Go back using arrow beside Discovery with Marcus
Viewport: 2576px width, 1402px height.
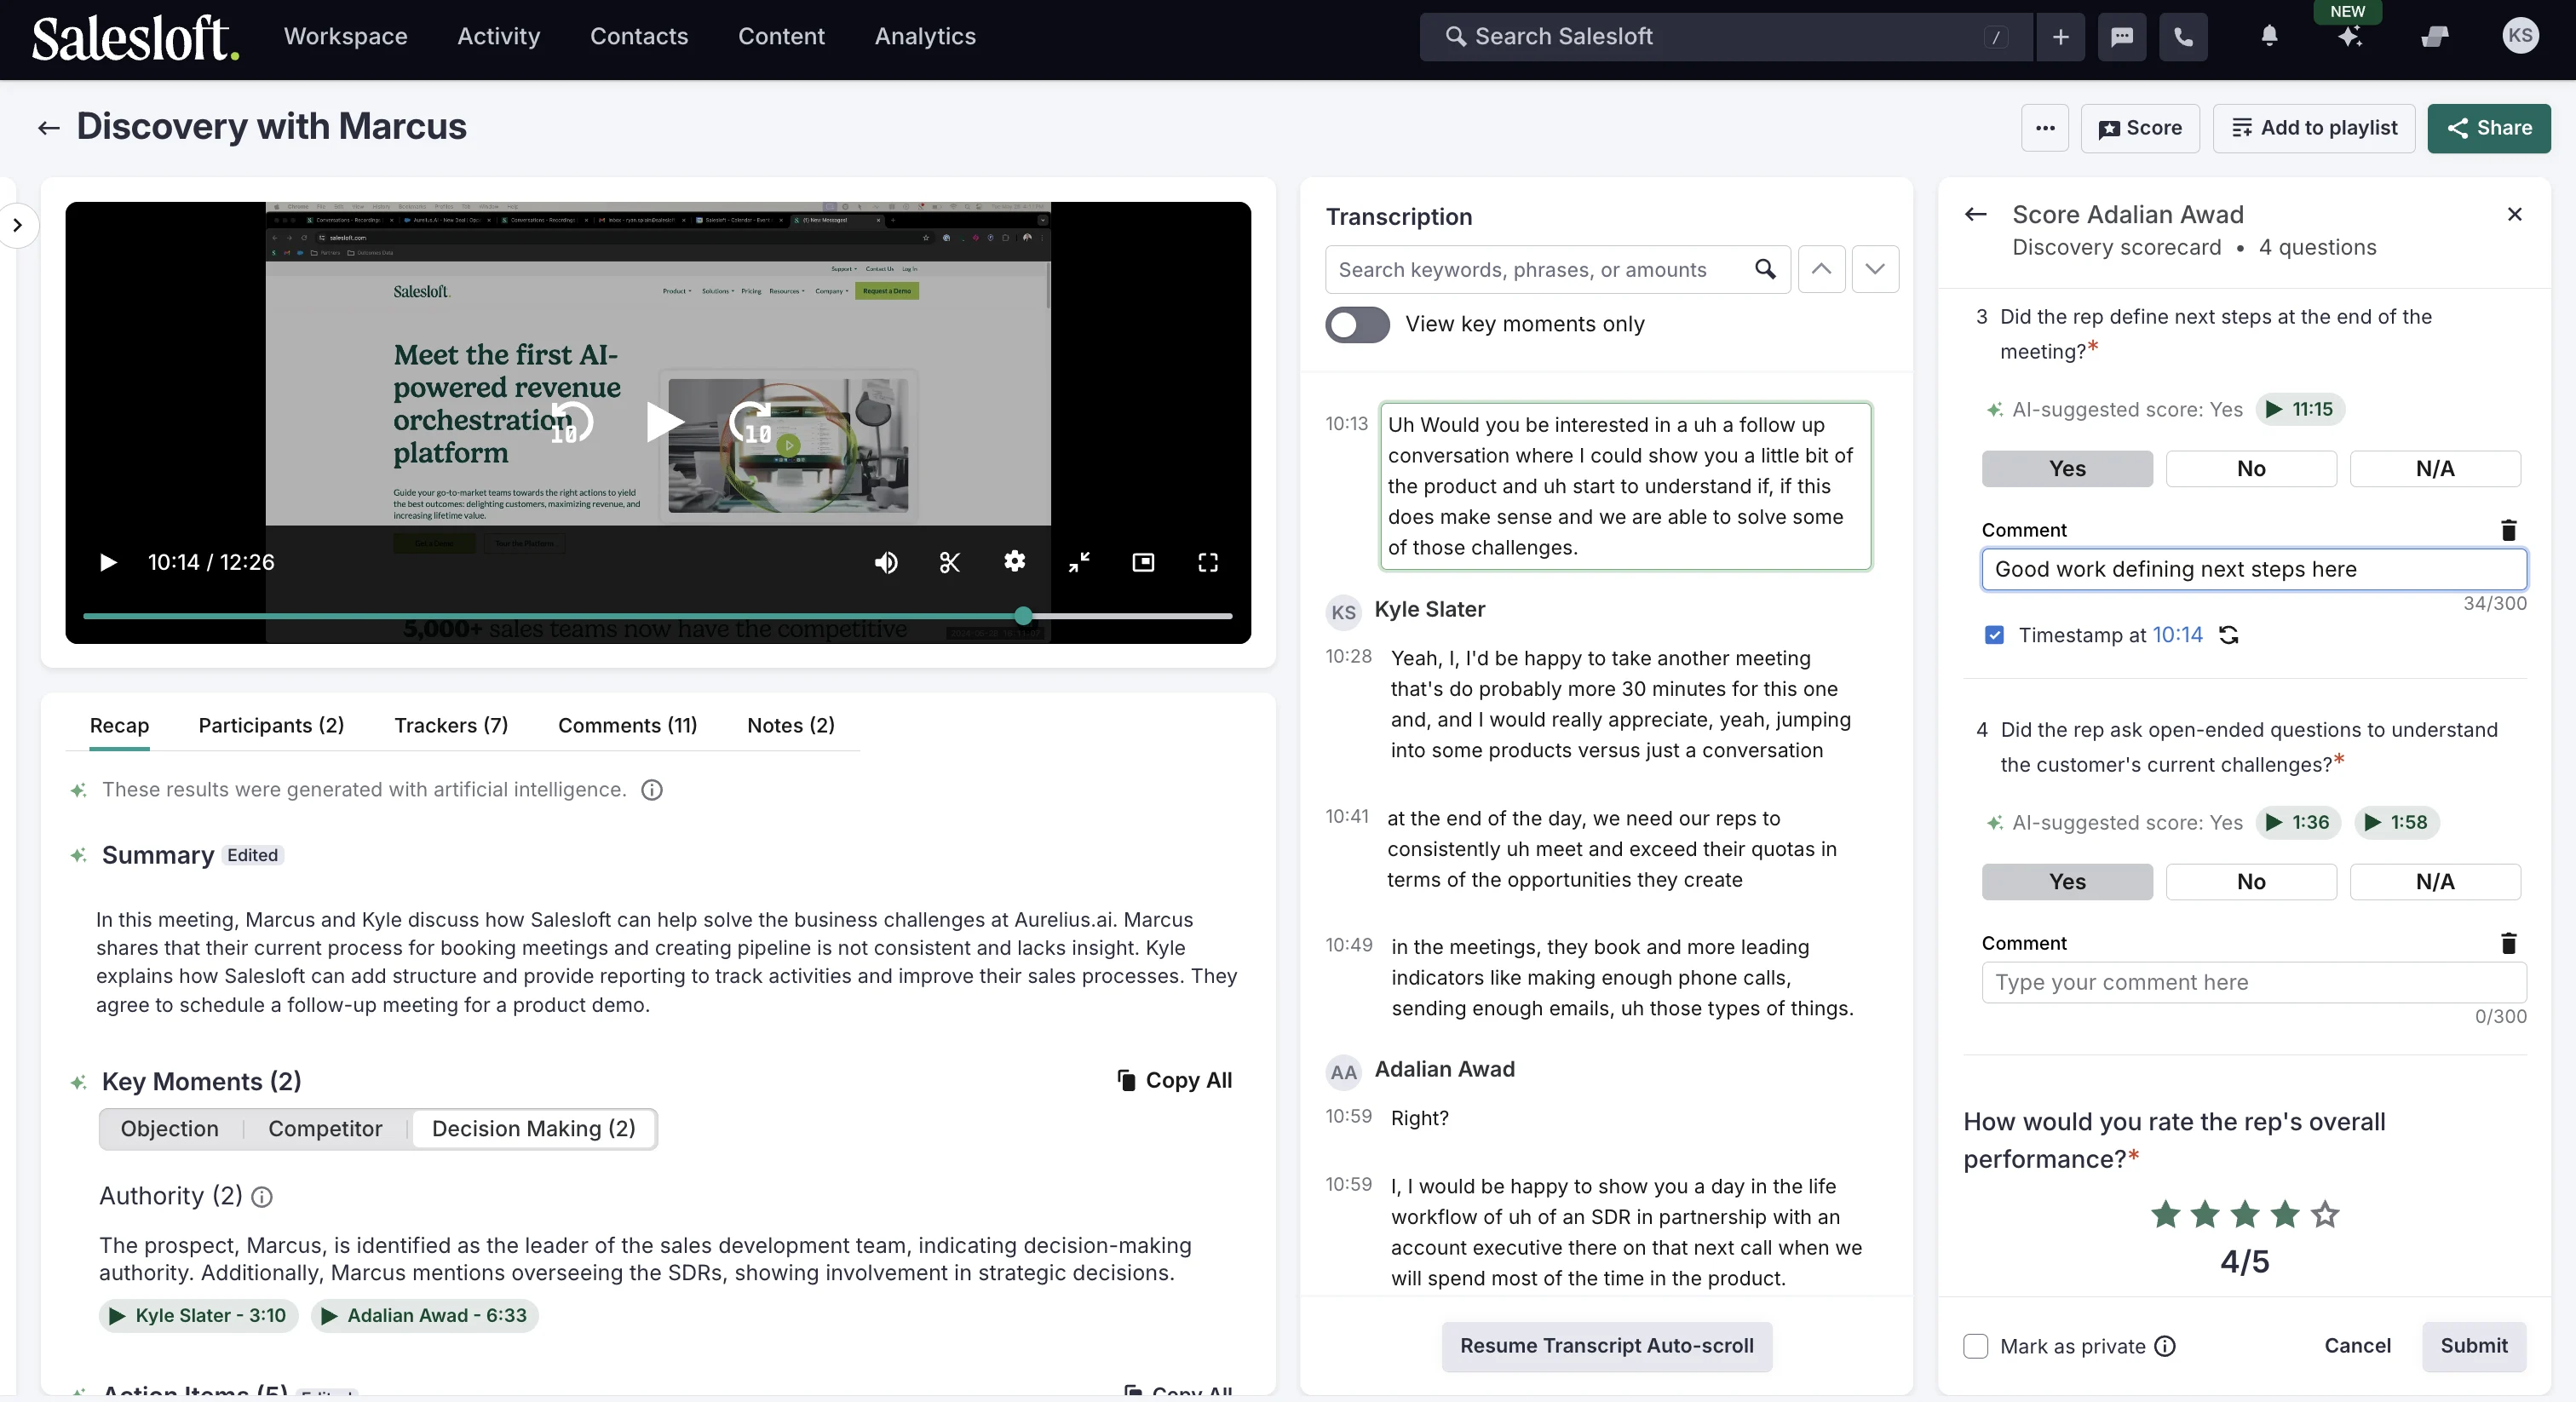[x=48, y=127]
